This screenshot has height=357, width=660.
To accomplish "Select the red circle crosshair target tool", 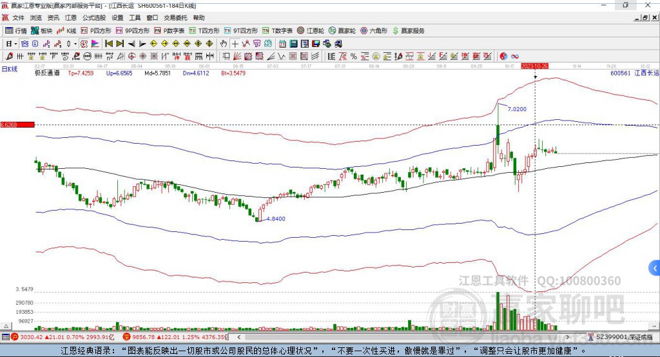I will (131, 57).
